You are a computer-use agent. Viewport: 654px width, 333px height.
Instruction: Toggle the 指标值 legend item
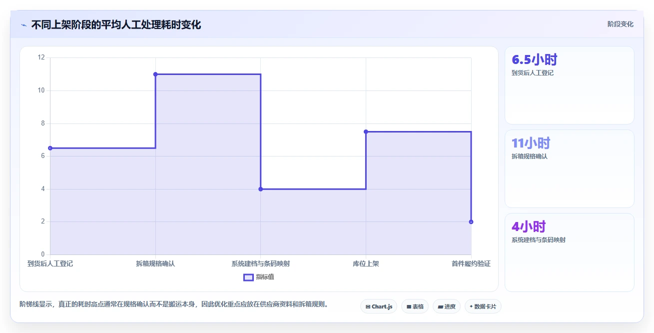coord(259,277)
